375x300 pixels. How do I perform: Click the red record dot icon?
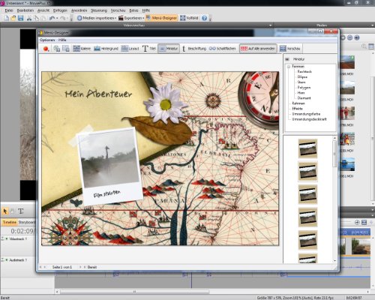(x=46, y=49)
